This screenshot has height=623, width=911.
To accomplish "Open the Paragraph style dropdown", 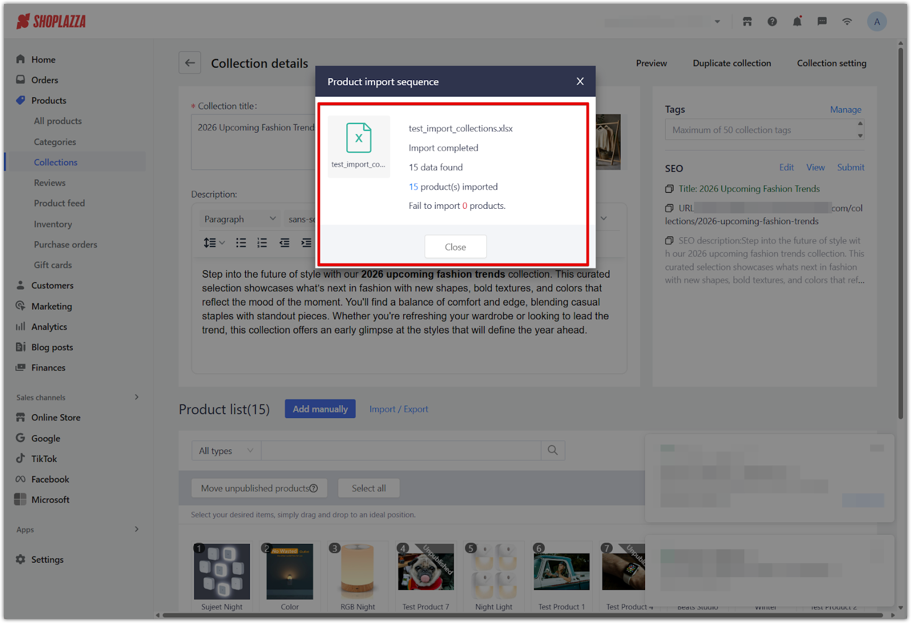I will pyautogui.click(x=240, y=219).
